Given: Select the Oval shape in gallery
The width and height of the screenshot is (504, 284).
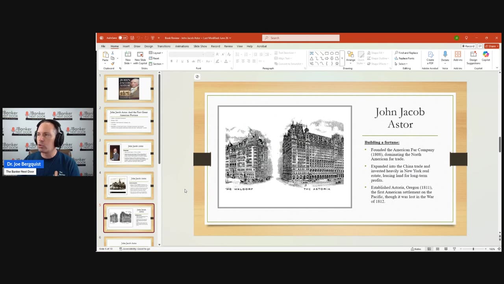Looking at the screenshot, I should [332, 53].
